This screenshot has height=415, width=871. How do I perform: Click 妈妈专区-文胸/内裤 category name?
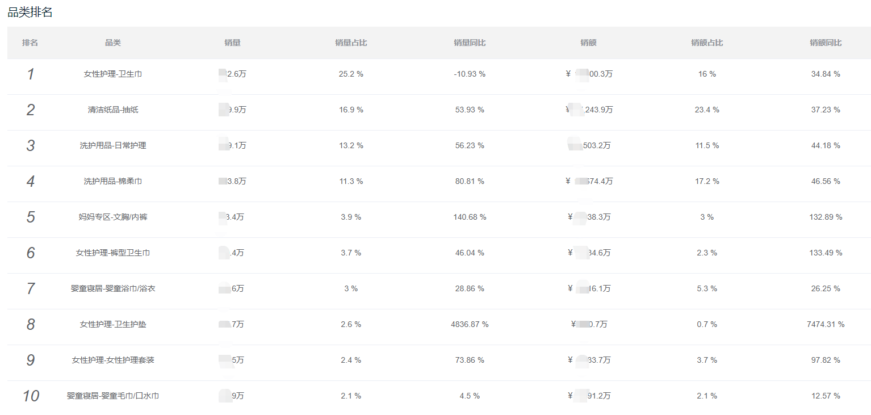tap(113, 217)
